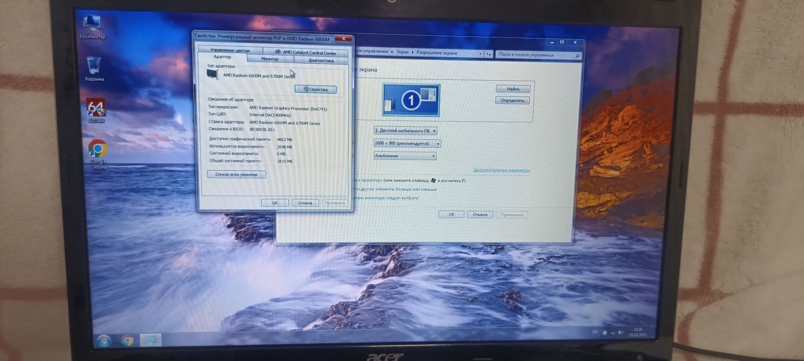Viewport: 804px width, 361px height.
Task: Select the monitor 1 display thumbnail
Action: (x=411, y=100)
